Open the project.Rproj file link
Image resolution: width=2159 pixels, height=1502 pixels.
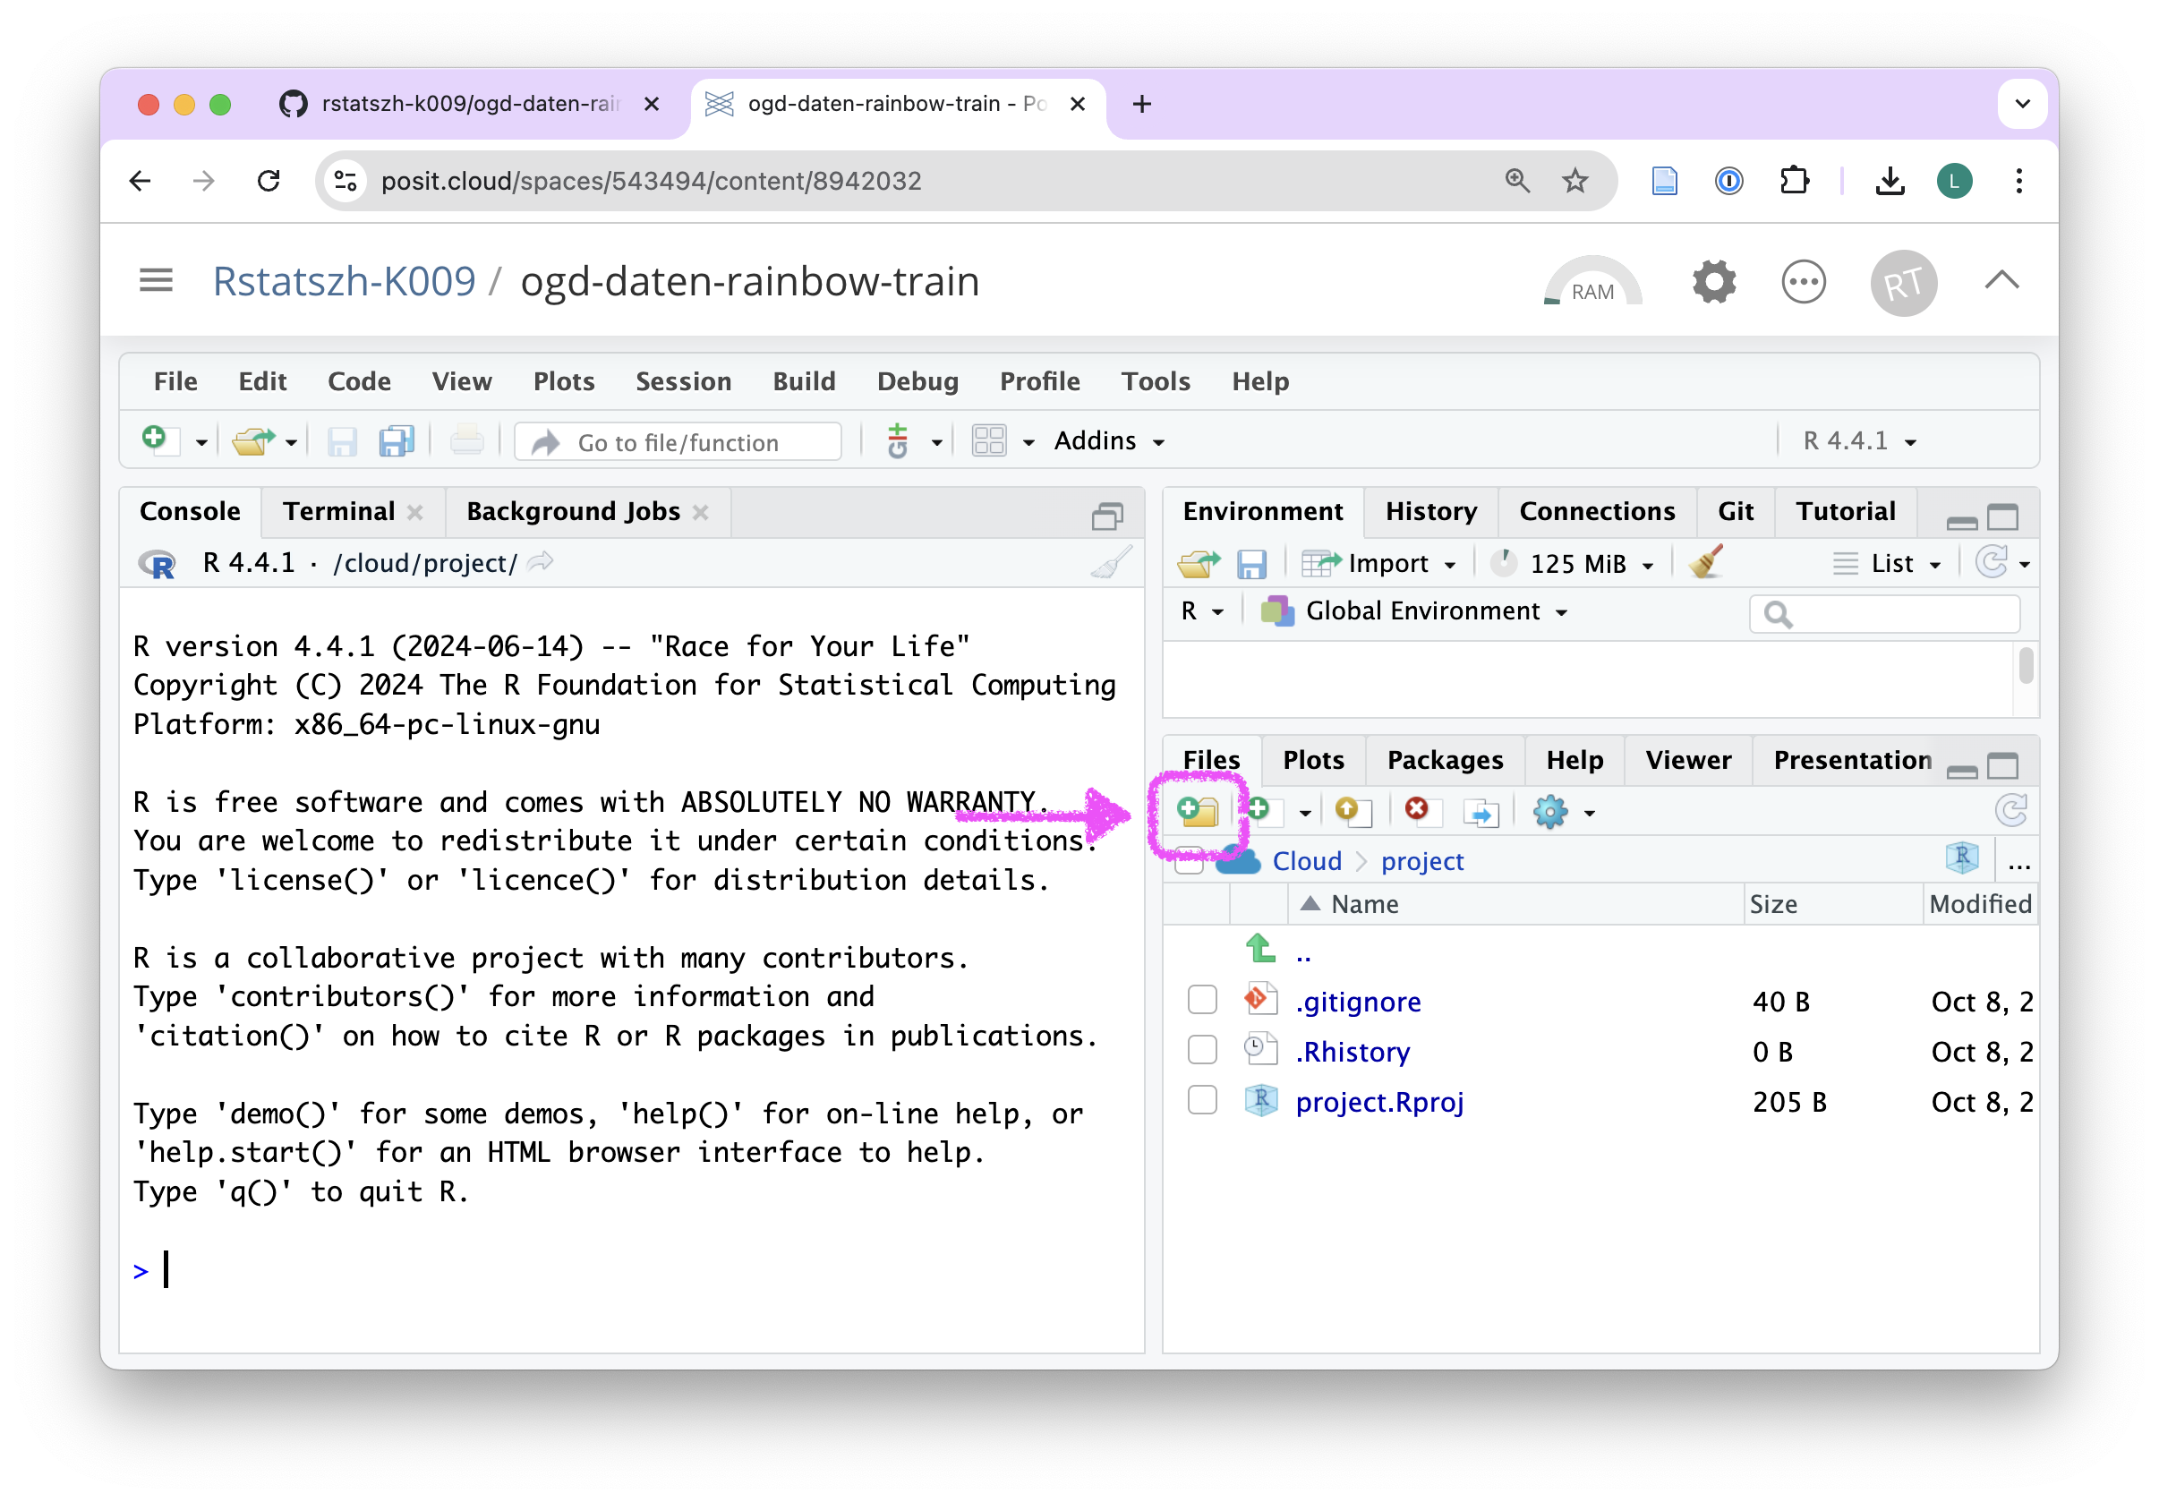(x=1378, y=1101)
